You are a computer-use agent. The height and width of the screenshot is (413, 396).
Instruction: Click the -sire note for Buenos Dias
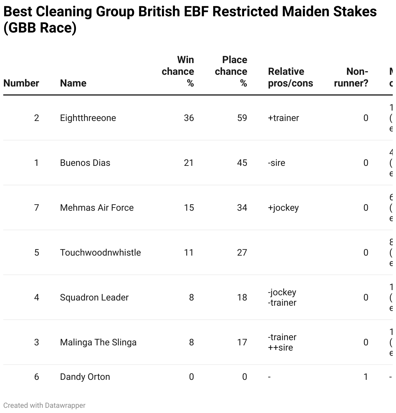point(277,163)
